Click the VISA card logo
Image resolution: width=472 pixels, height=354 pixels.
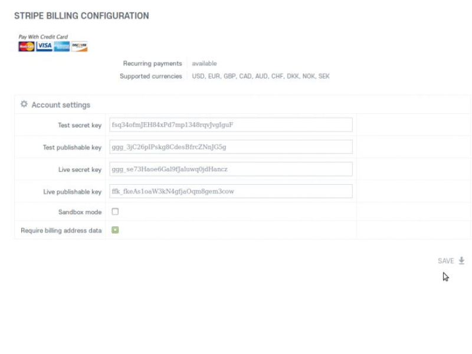(x=44, y=47)
